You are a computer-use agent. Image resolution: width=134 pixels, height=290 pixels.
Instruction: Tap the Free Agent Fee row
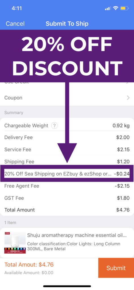click(67, 186)
